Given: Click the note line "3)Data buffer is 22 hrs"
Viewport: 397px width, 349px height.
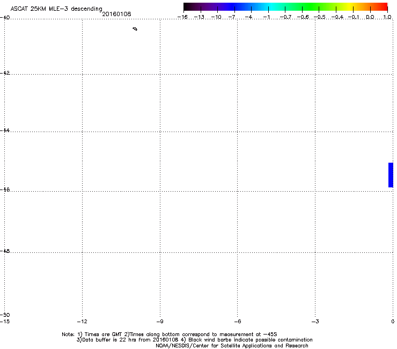Looking at the screenshot, I should coord(194,340).
